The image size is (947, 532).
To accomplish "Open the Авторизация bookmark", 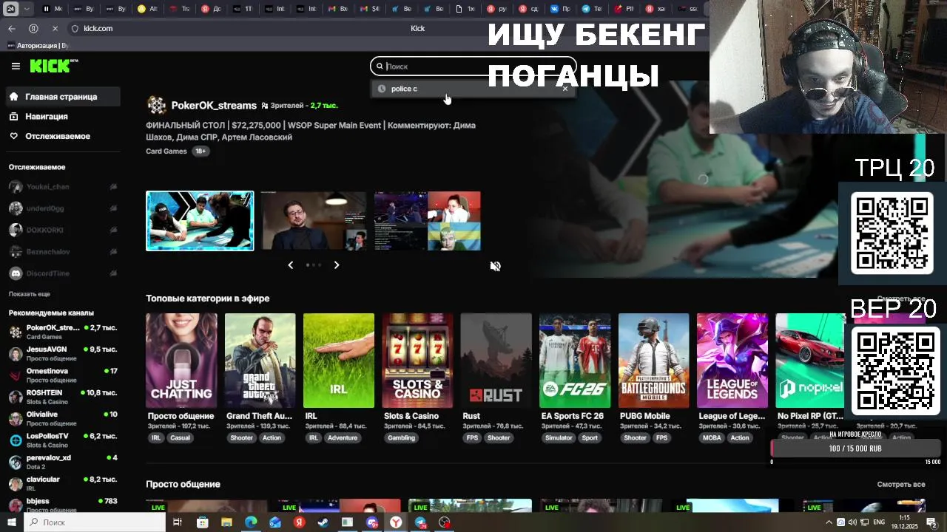I will (38, 46).
